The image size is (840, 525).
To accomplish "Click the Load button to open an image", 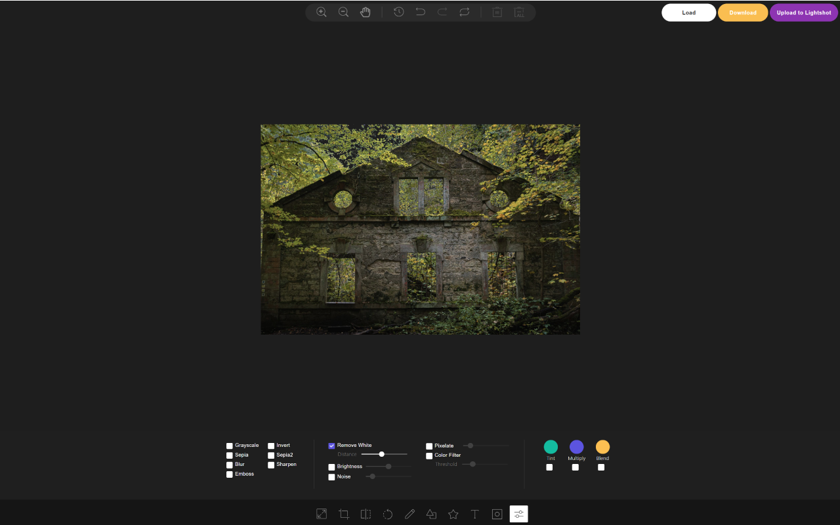I will click(688, 12).
